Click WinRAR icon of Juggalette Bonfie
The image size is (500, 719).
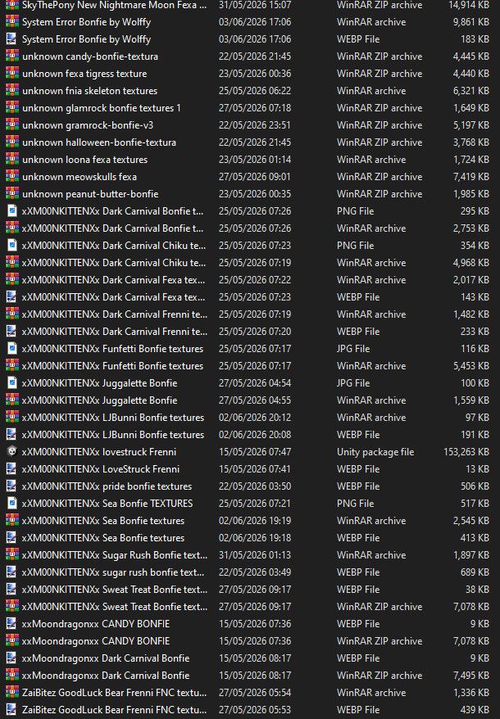(x=12, y=400)
